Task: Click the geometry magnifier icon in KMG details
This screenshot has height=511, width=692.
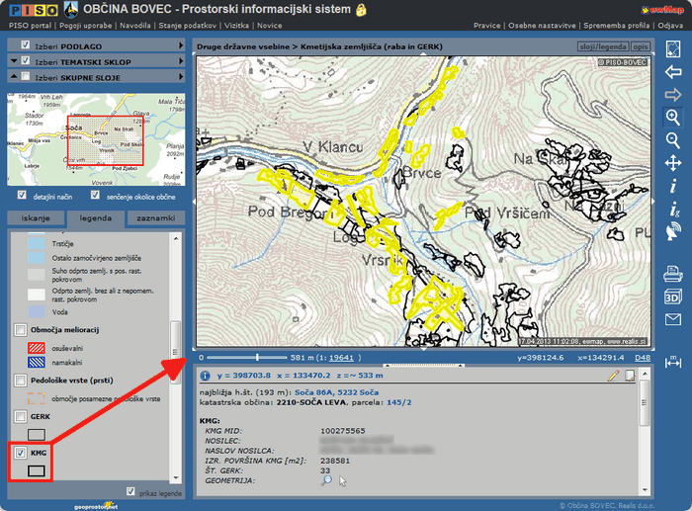Action: tap(327, 480)
